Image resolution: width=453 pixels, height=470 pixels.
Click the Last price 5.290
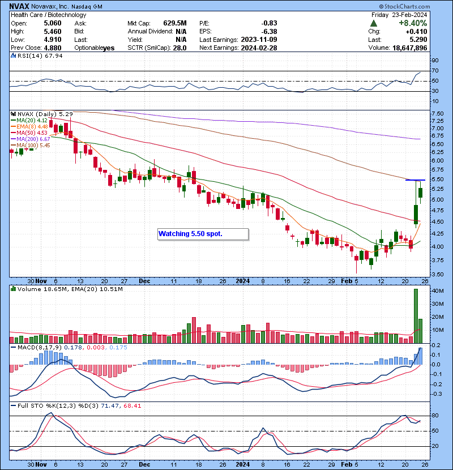(418, 40)
